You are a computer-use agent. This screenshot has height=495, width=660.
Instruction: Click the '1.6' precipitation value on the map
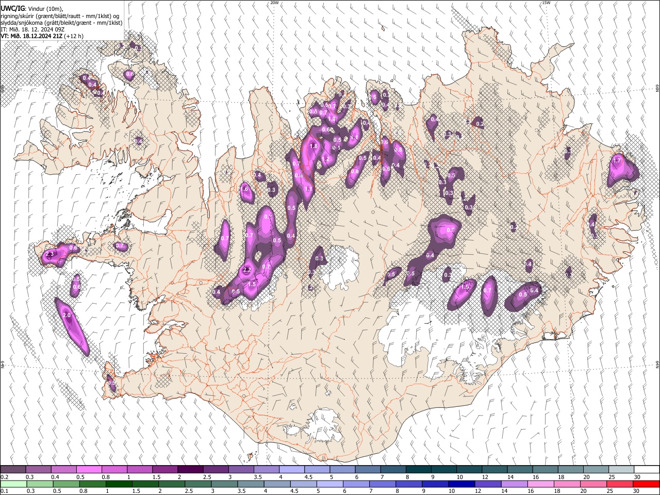click(244, 189)
